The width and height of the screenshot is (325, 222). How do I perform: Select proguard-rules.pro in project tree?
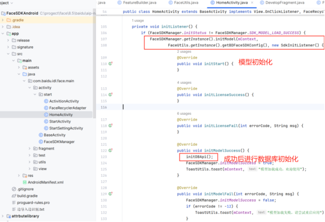pos(33,203)
